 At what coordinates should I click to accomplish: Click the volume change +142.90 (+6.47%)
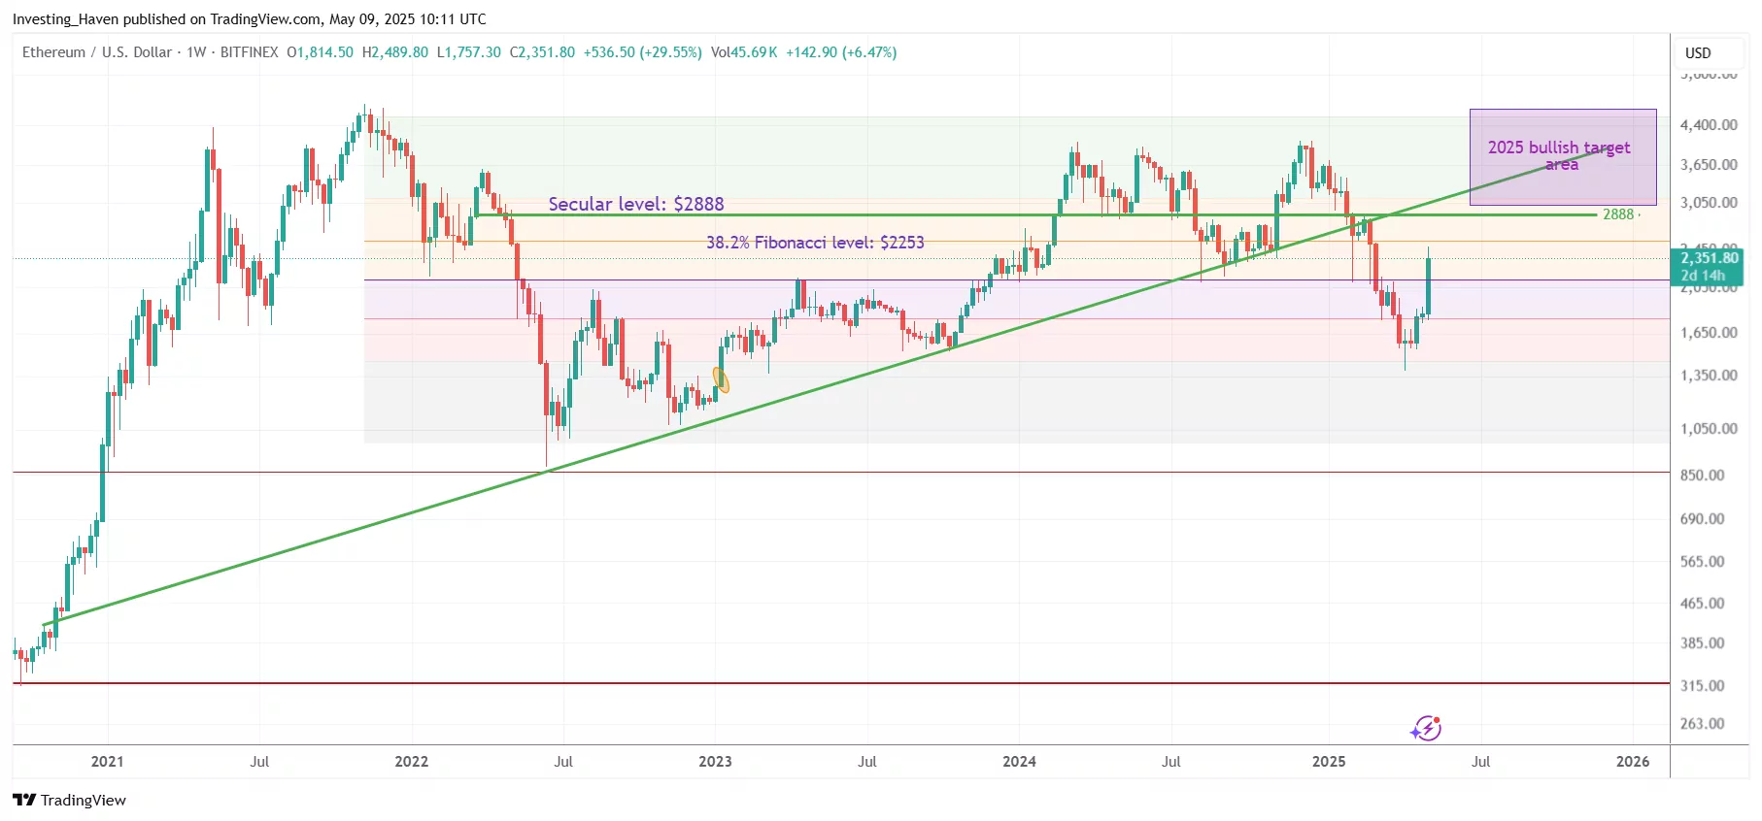pyautogui.click(x=841, y=52)
